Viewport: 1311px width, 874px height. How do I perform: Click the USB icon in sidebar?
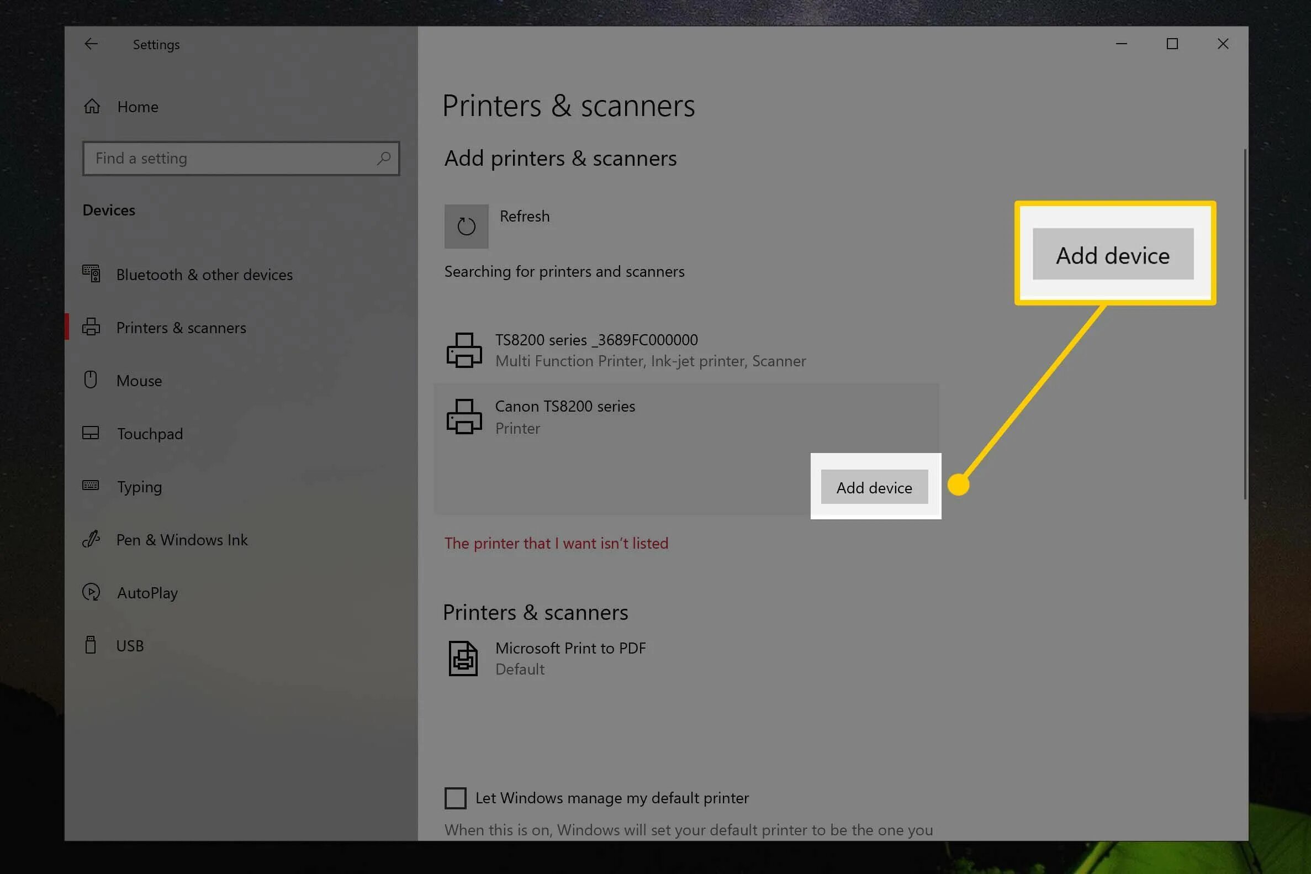tap(91, 645)
